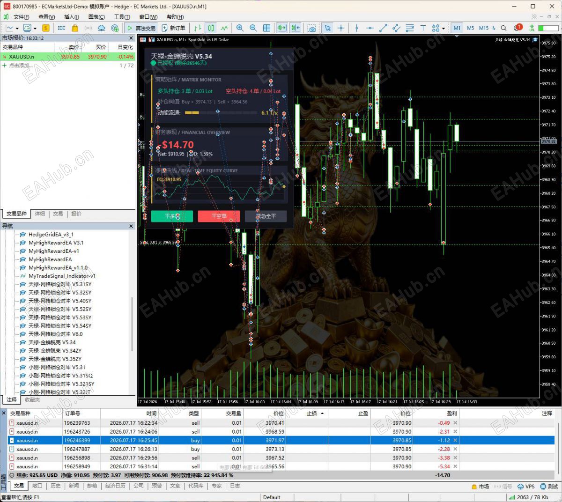Collapse the totals row toggle before 结余
Screen dimensions: 562x502
click(x=12, y=475)
